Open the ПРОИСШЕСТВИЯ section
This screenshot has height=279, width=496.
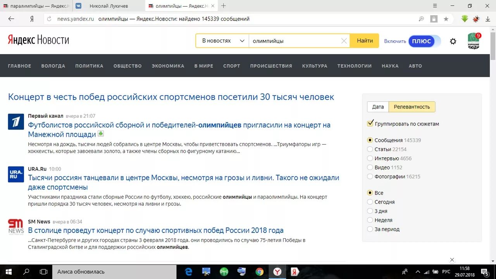tap(271, 66)
